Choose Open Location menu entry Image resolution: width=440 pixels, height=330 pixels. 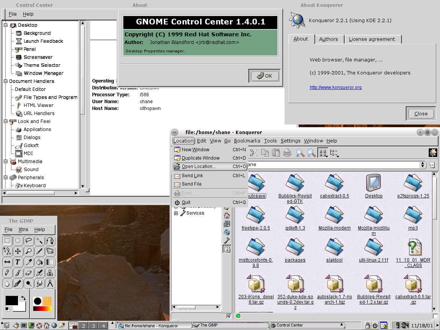coord(210,167)
